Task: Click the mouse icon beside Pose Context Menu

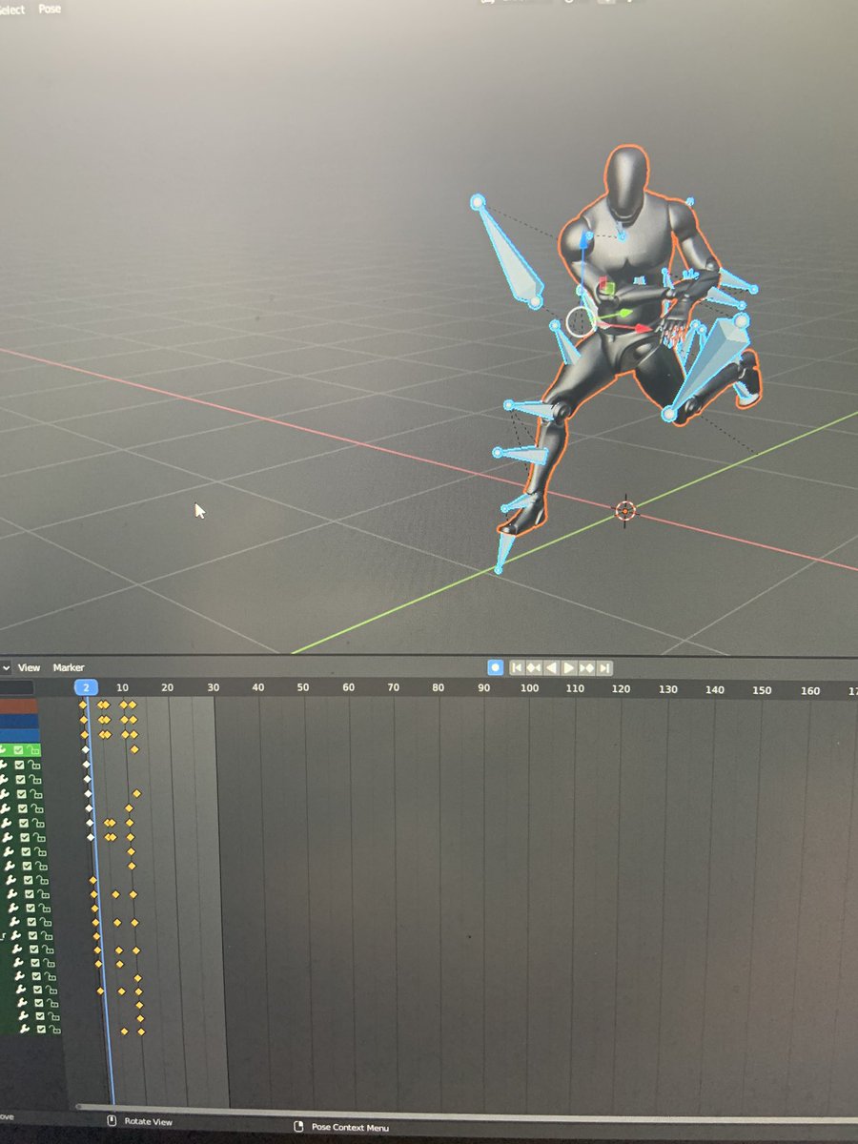Action: 298,1127
